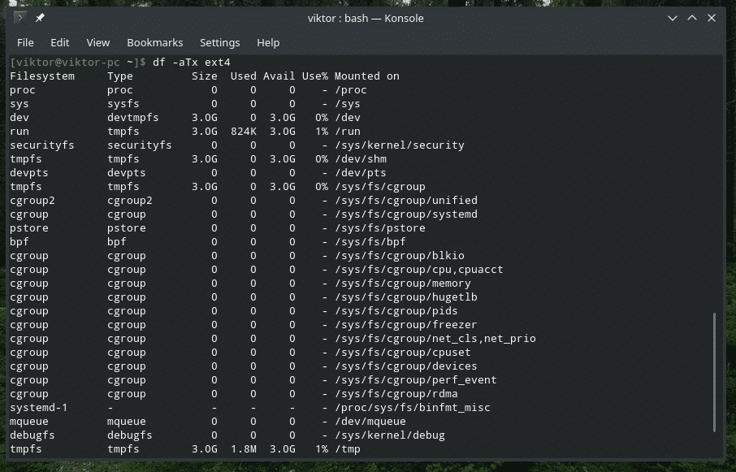This screenshot has width=736, height=472.
Task: Minimize the Konsole window
Action: (670, 18)
